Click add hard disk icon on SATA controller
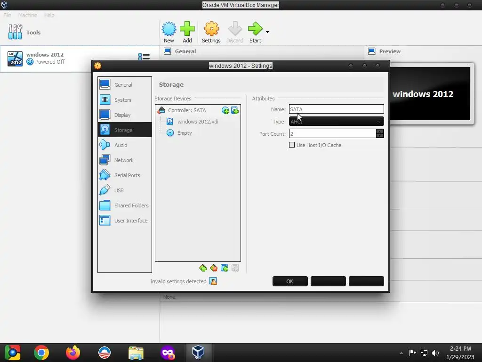Viewport: 482px width, 362px height. 235,110
